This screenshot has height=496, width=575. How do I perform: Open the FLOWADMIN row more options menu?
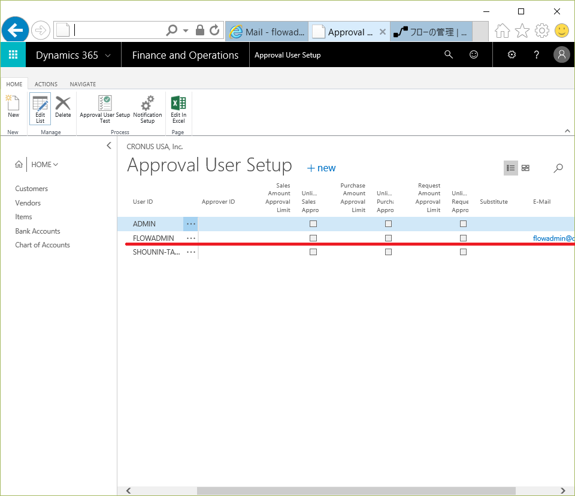tap(190, 238)
